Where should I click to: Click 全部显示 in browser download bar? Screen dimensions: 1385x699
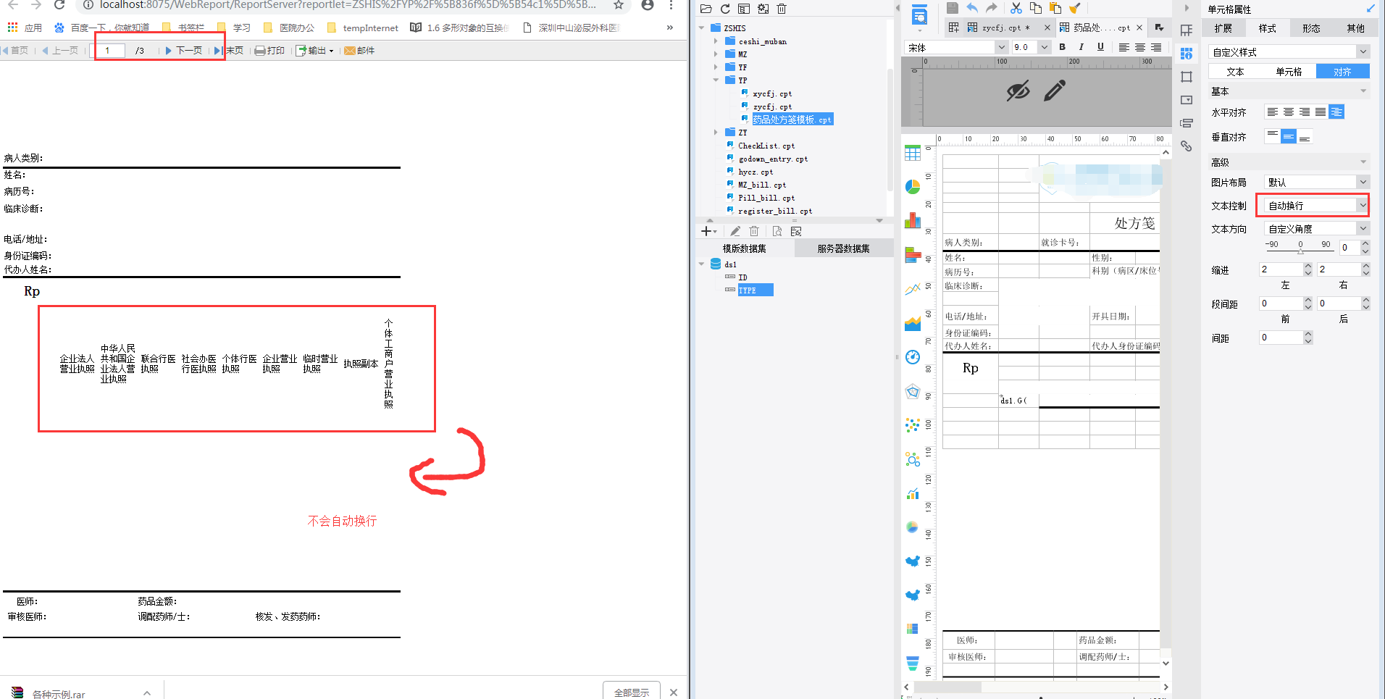click(x=632, y=692)
